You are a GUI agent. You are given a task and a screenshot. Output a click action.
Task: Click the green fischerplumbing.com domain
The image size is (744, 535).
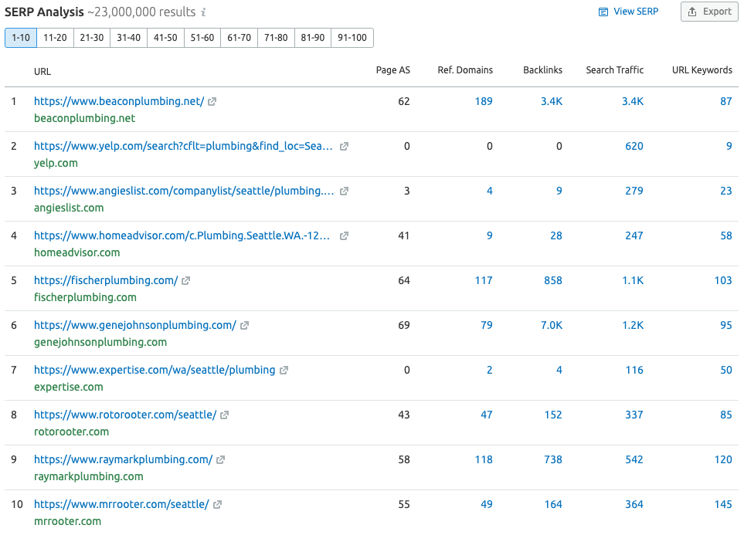(86, 297)
